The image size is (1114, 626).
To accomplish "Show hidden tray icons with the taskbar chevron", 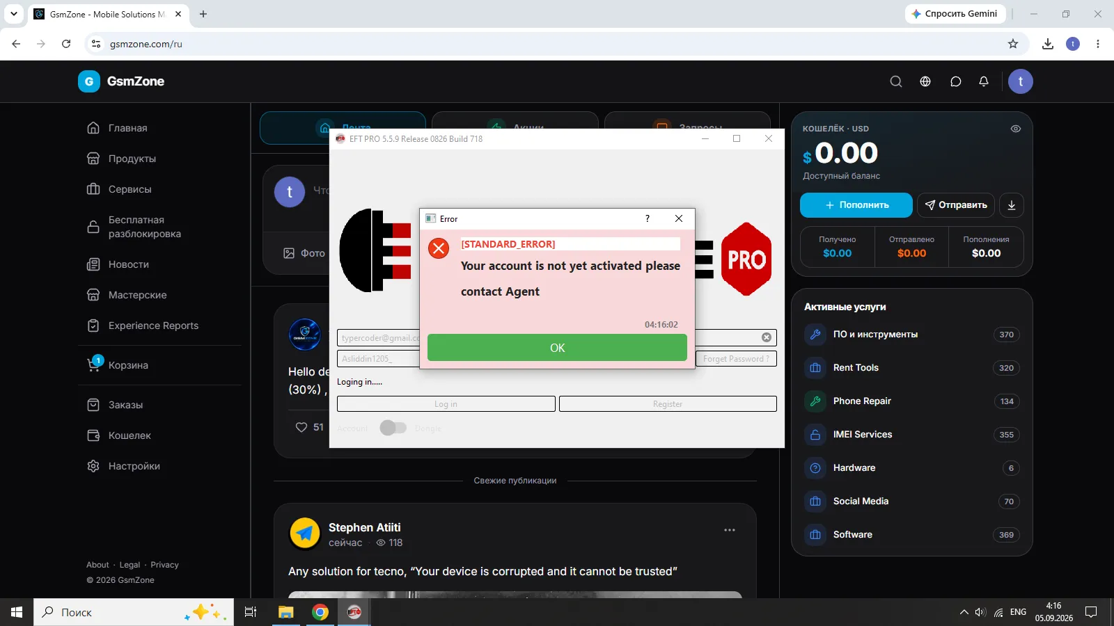I will (x=964, y=612).
